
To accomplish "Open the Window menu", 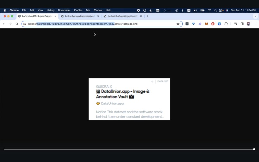I will [98, 10].
